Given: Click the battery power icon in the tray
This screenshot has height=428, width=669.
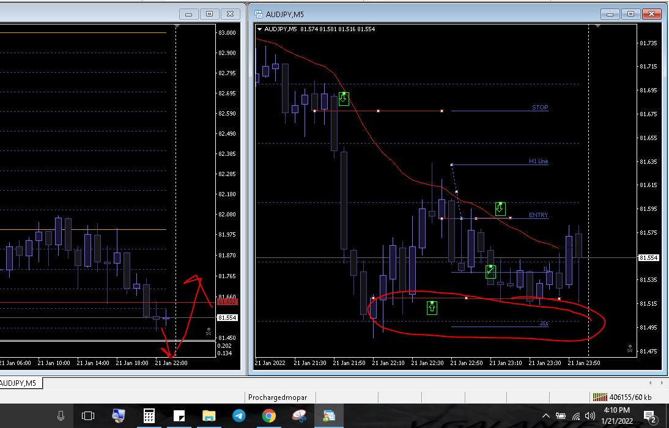Looking at the screenshot, I should [561, 416].
